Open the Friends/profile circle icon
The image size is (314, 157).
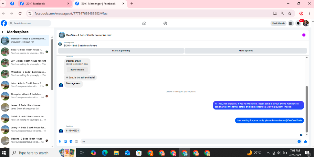pyautogui.click(x=165, y=24)
